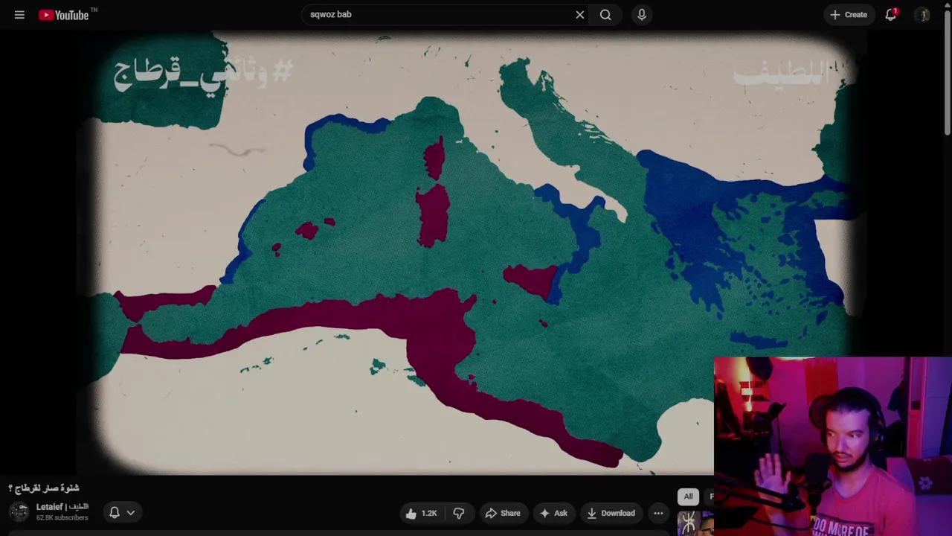
Task: Open the Create menu
Action: tap(849, 14)
